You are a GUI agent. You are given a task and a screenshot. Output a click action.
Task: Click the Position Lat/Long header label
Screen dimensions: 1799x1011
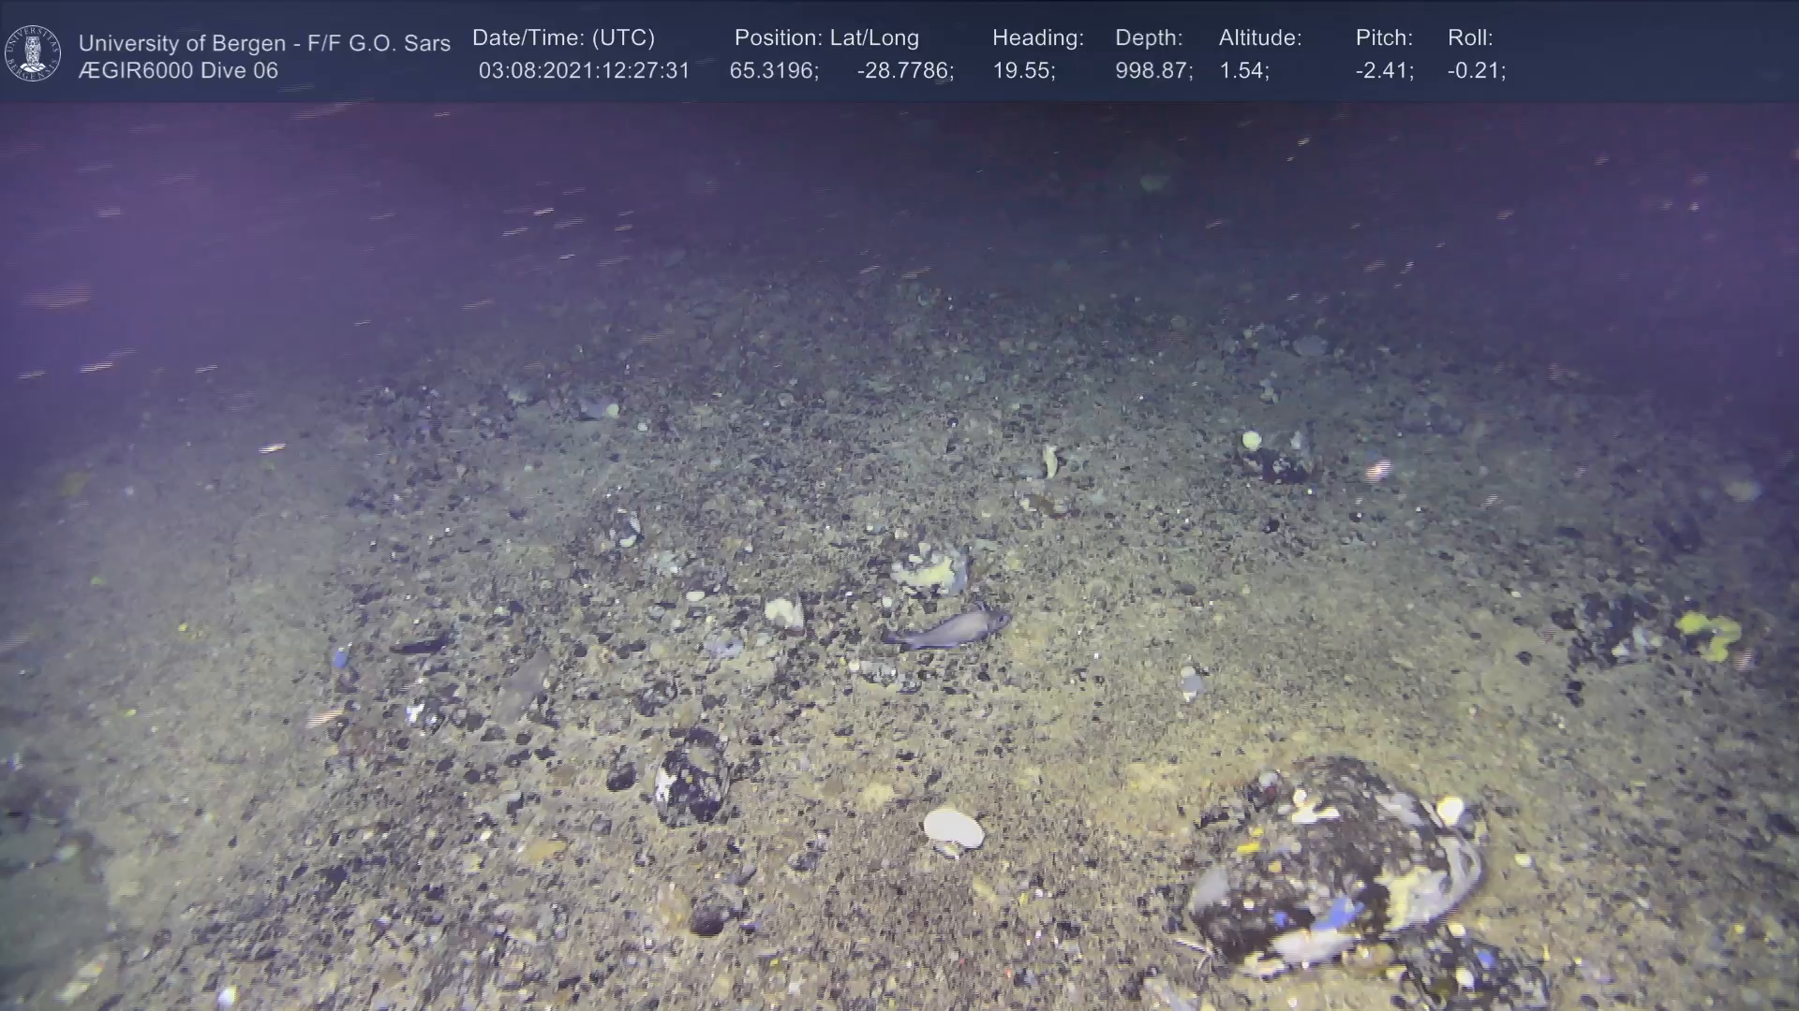pyautogui.click(x=826, y=38)
